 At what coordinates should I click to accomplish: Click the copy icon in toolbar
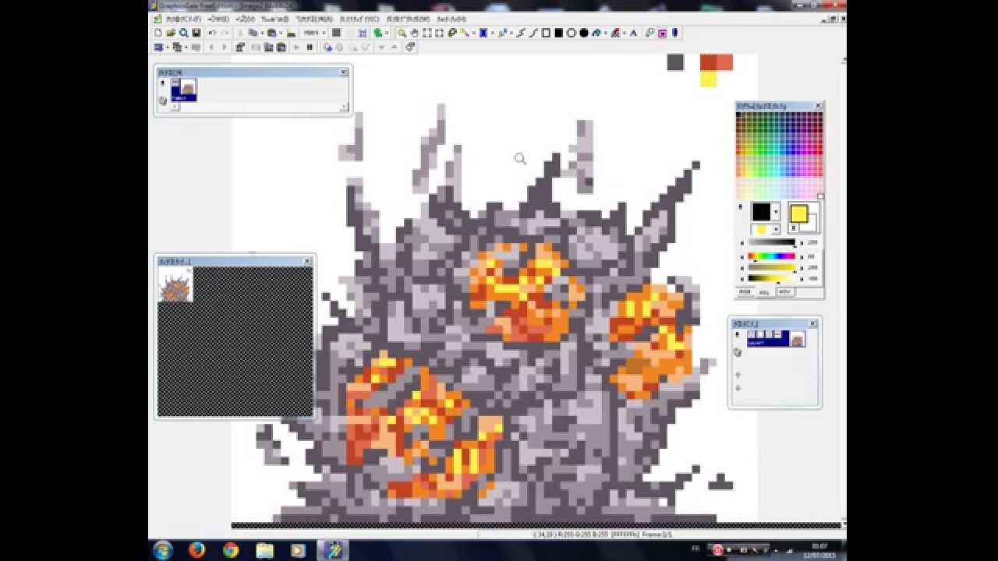pos(253,33)
